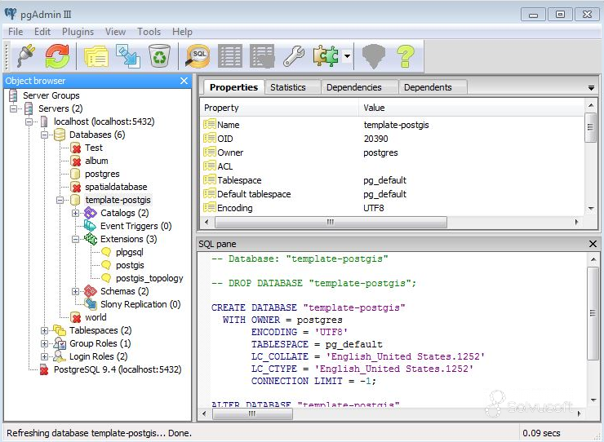Click the yellow question-mark Help icon

[405, 56]
